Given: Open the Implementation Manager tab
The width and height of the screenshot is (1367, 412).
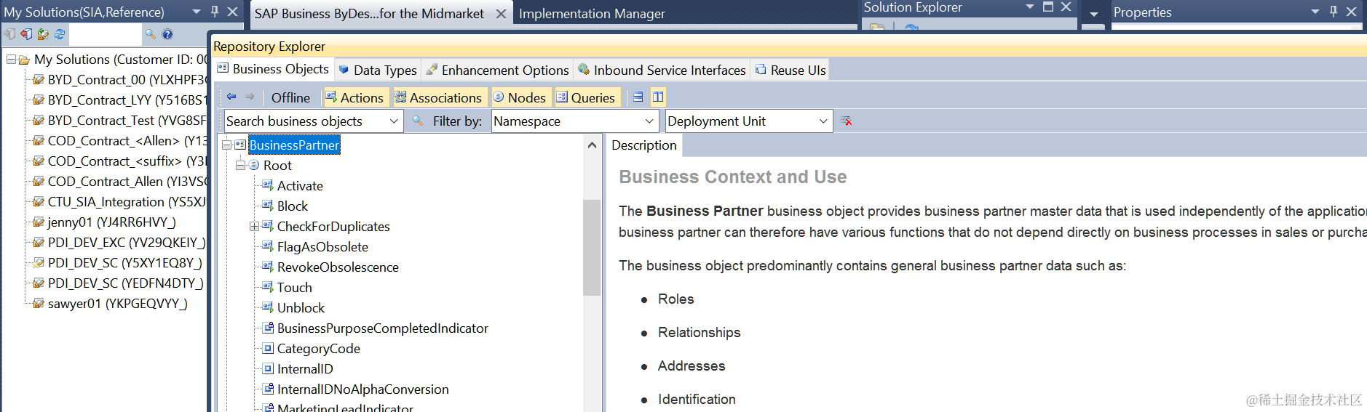Looking at the screenshot, I should (x=592, y=13).
